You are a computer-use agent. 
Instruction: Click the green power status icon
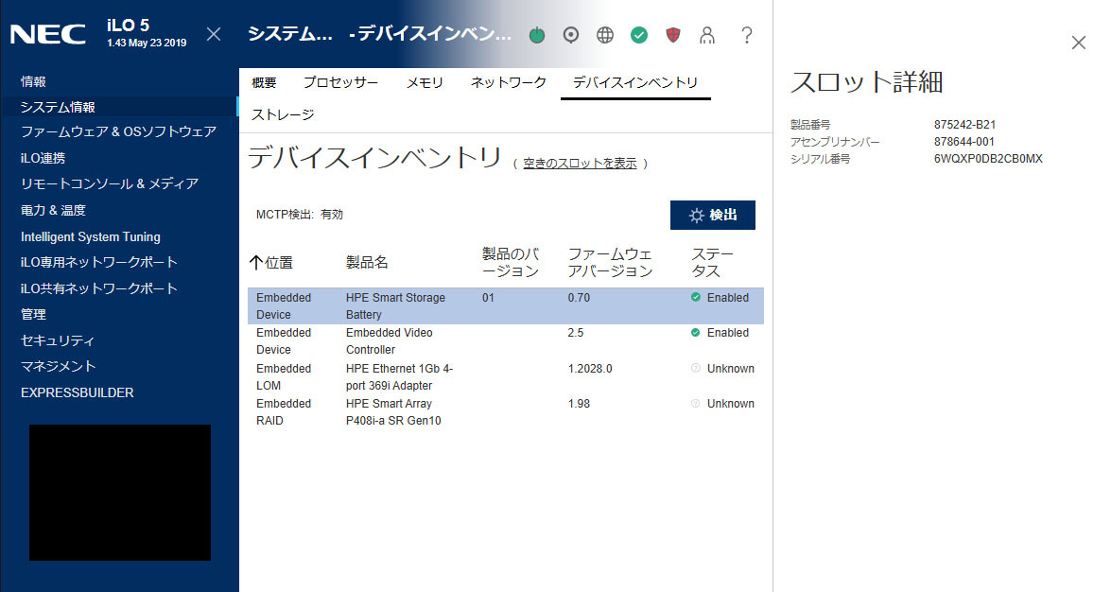(537, 35)
